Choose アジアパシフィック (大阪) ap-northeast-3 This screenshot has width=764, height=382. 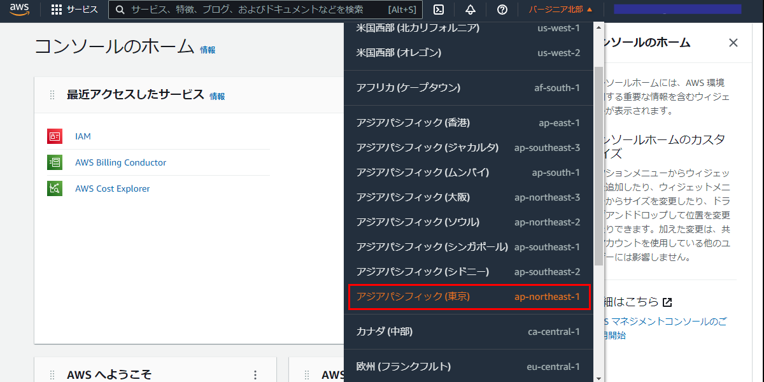468,197
